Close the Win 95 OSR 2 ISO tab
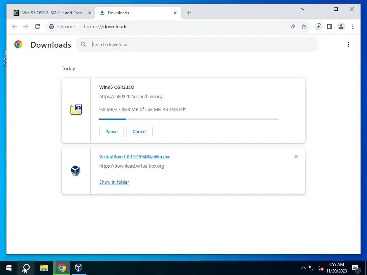 [x=89, y=13]
